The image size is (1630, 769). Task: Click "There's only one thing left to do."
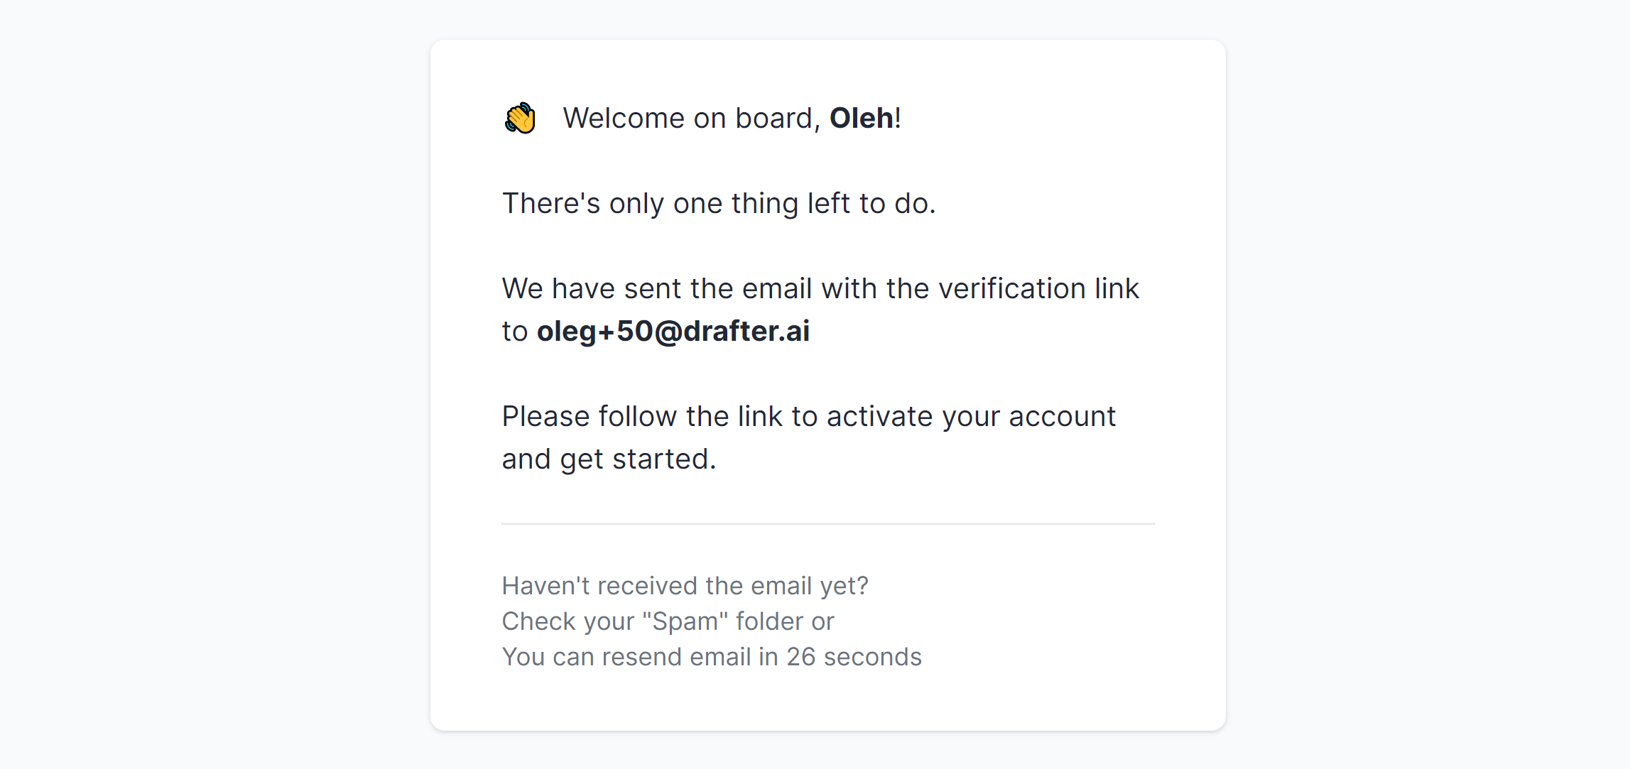719,203
